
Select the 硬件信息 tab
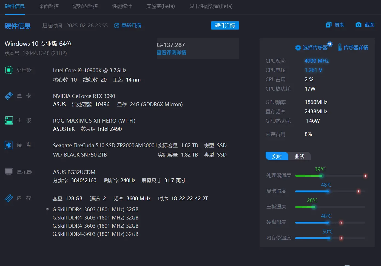(15, 6)
